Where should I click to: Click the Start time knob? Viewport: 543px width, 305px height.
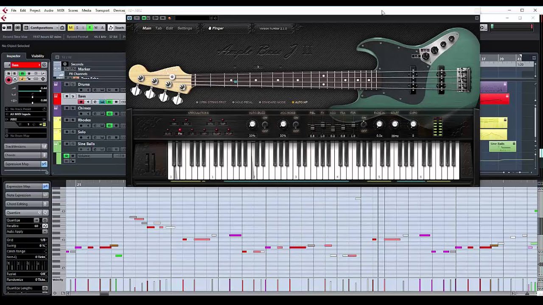[x=395, y=124]
